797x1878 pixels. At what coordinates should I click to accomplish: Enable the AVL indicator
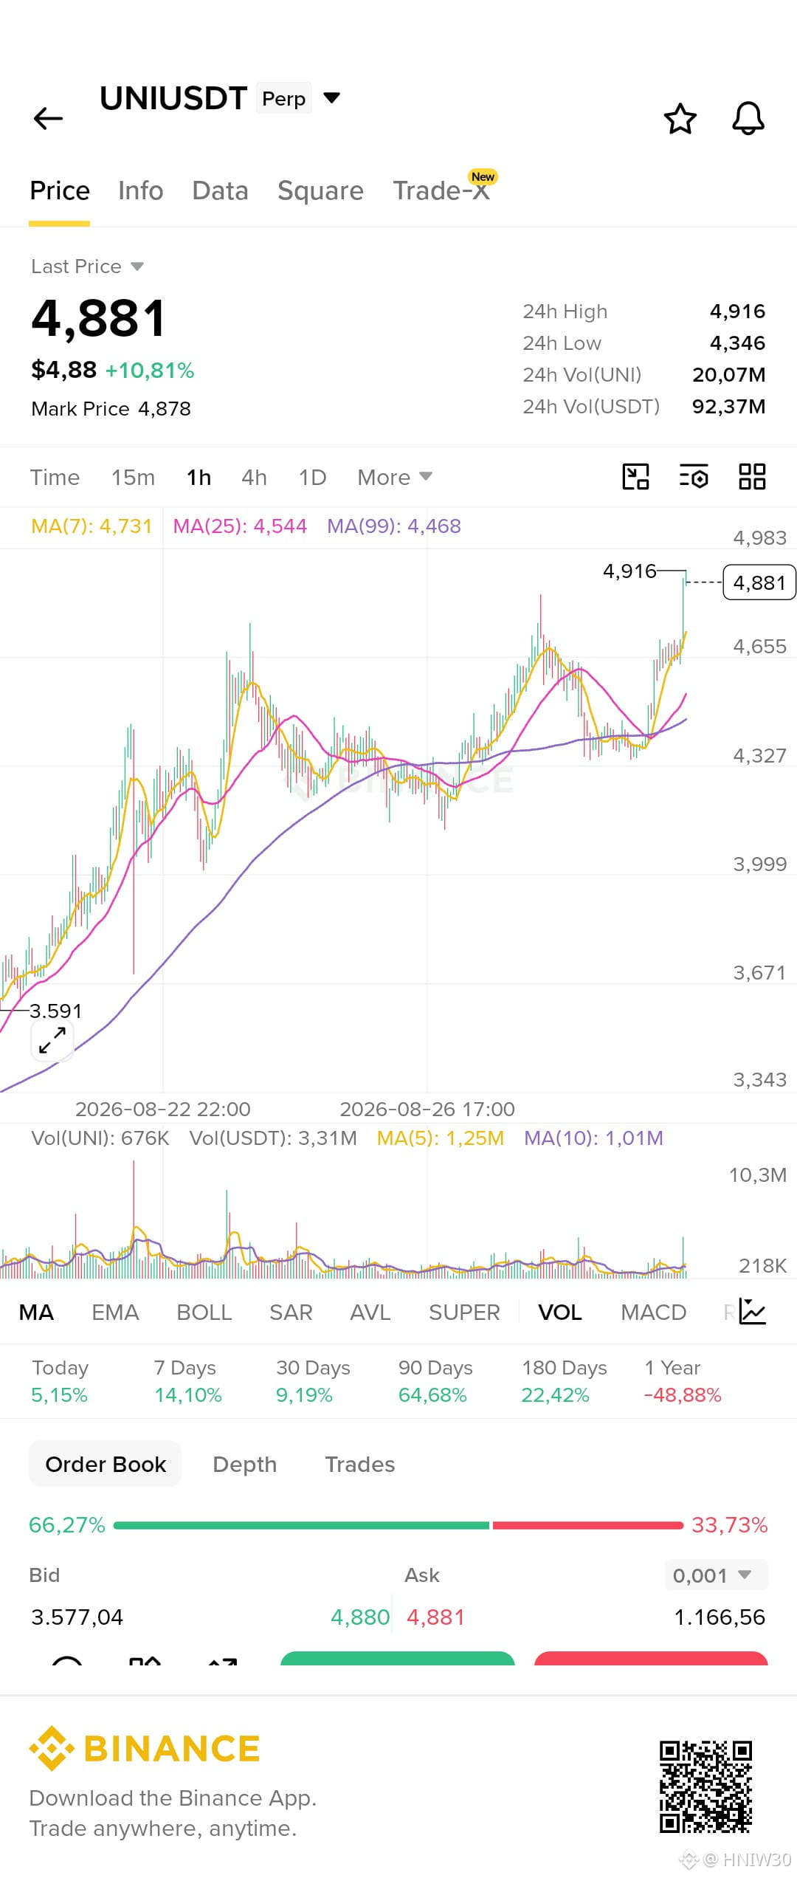point(370,1312)
